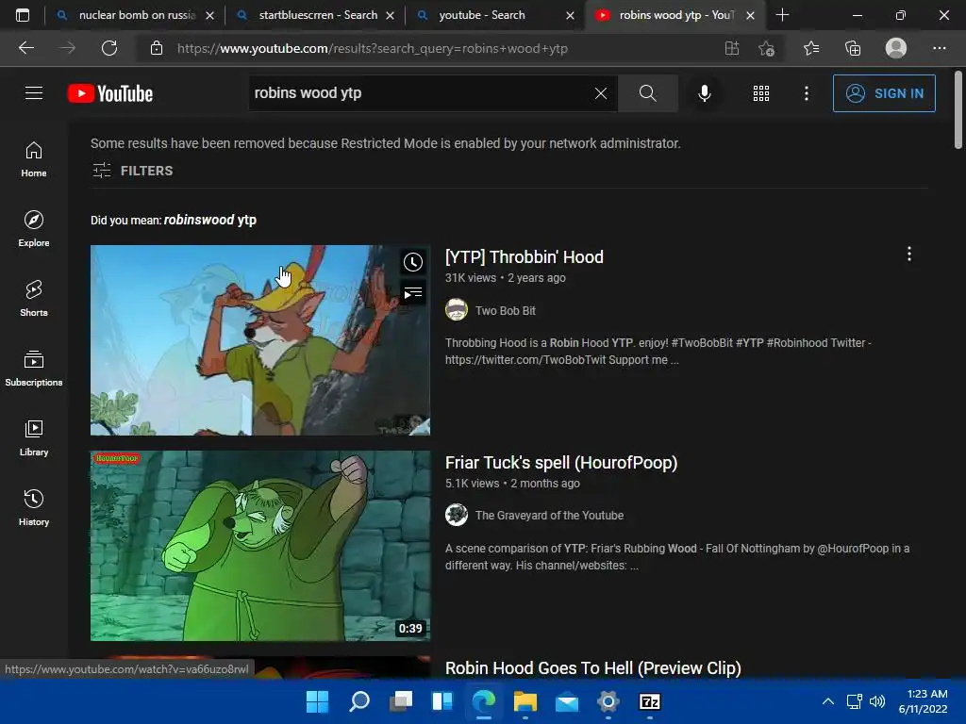Go to the YouTube logo homepage
The image size is (966, 724).
(x=110, y=93)
